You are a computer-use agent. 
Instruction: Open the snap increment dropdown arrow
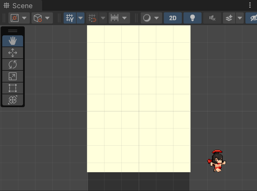(124, 18)
